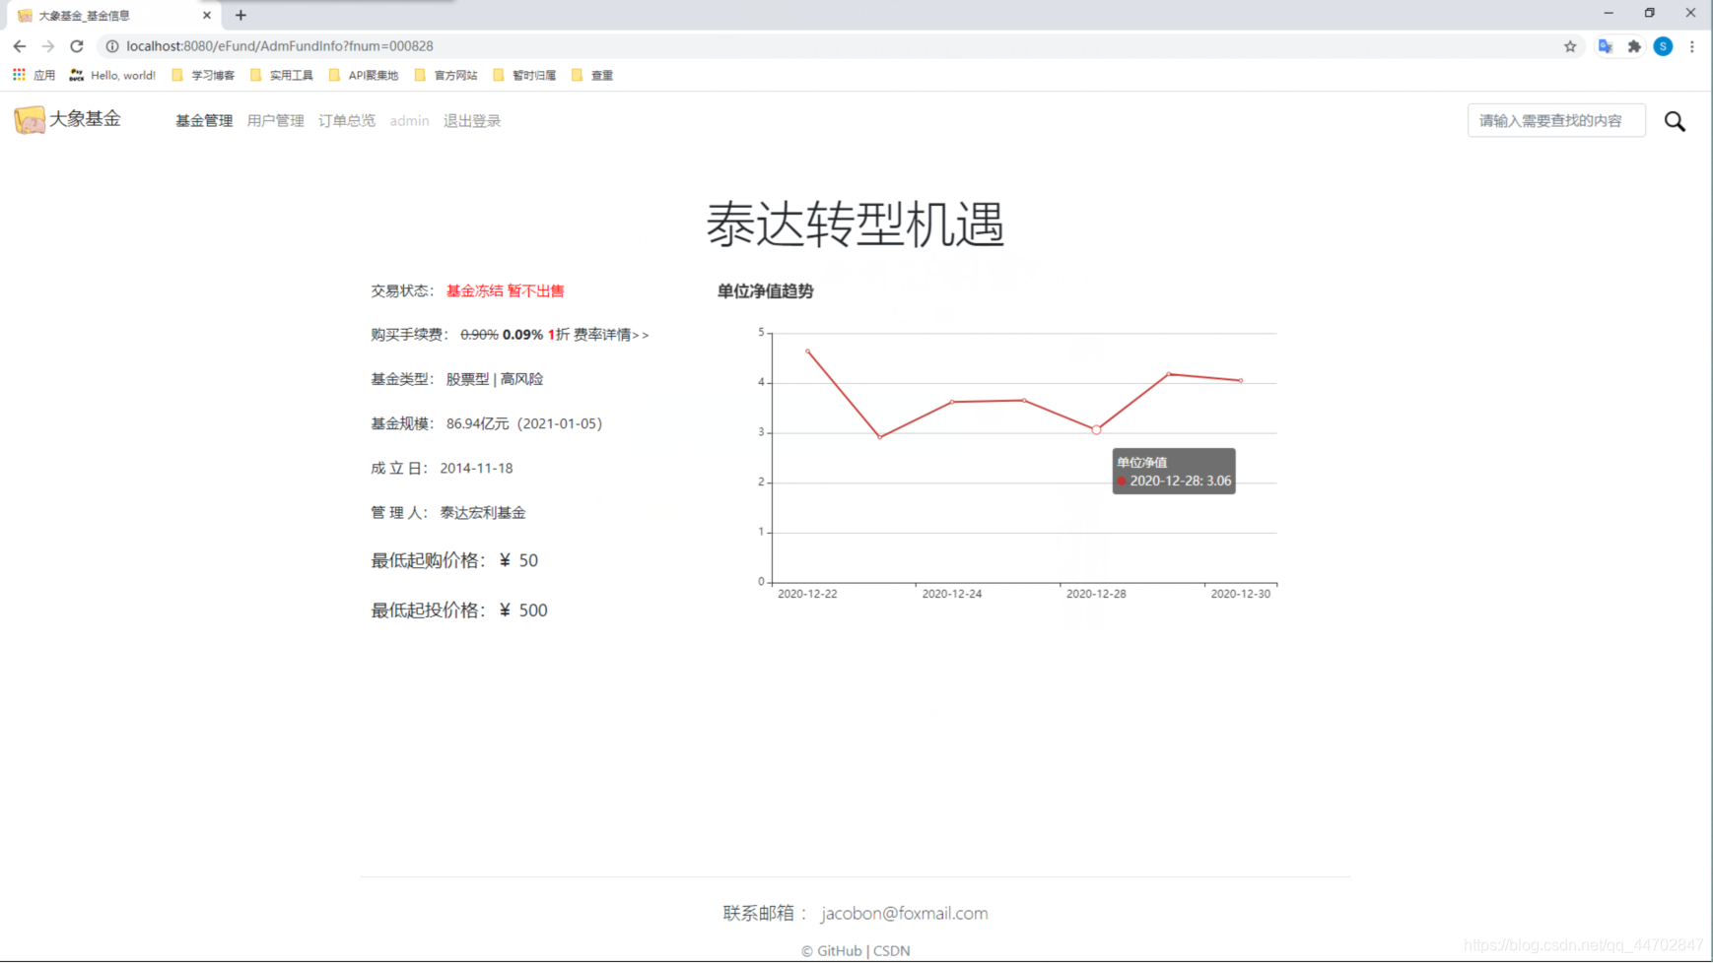The height and width of the screenshot is (963, 1713).
Task: Open the extensions puzzle icon
Action: click(1634, 46)
